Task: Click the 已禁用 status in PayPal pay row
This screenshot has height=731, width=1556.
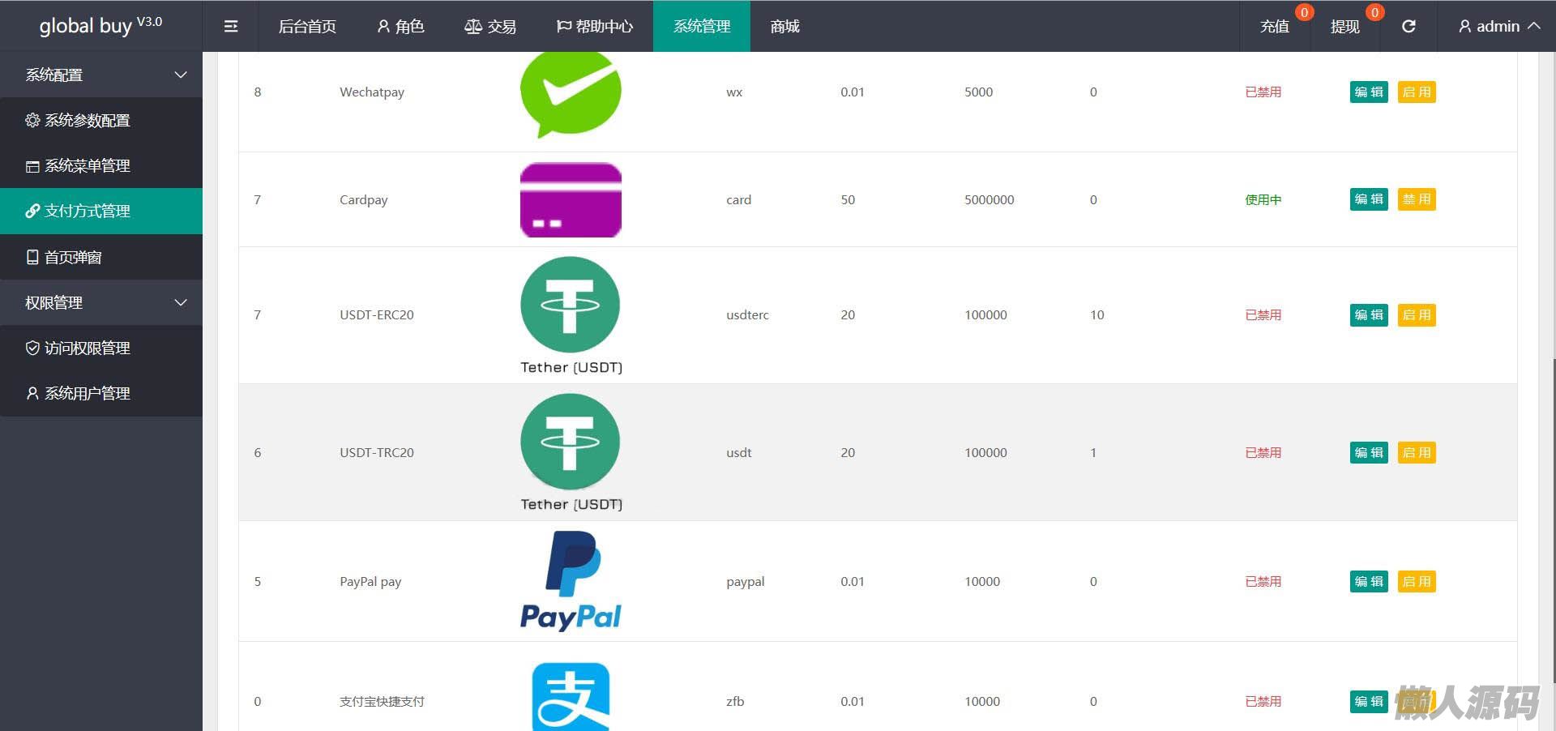Action: [1263, 582]
